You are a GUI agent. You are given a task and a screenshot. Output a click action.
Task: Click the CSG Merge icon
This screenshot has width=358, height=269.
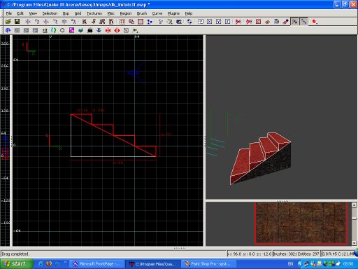pyautogui.click(x=131, y=22)
